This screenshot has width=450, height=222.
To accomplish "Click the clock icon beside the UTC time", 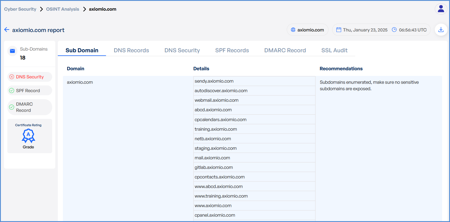I will 394,30.
